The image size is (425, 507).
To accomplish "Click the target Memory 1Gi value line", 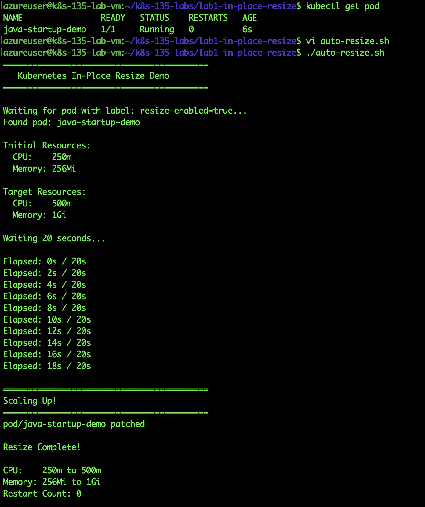I will (x=39, y=215).
